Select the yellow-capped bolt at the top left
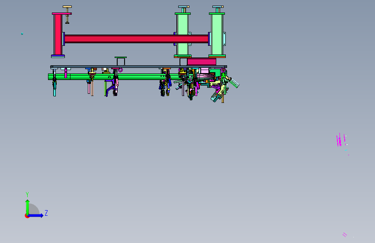The height and width of the screenshot is (243, 375). 67,15
